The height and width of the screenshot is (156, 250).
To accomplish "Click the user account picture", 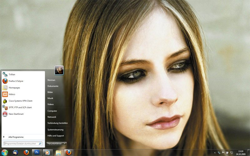I will [x=59, y=70].
